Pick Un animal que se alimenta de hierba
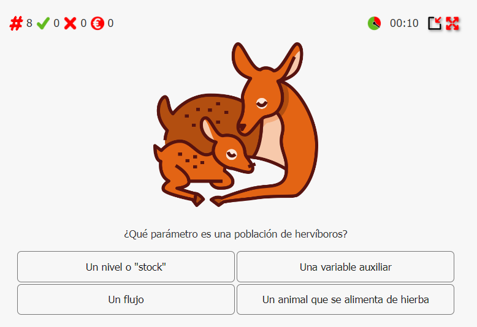The image size is (477, 327). [x=345, y=299]
